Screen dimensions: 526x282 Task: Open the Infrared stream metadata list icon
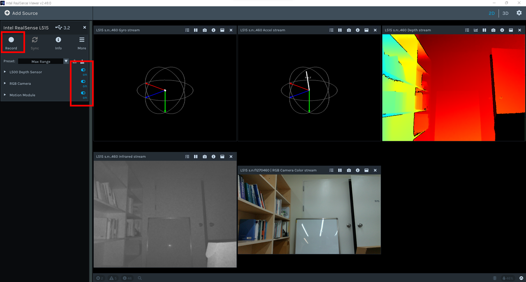(187, 157)
